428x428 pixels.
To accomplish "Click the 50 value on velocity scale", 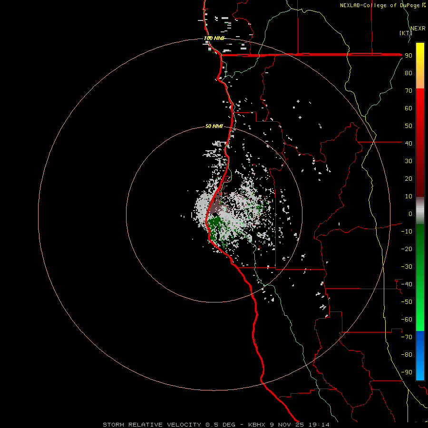I will click(409, 126).
